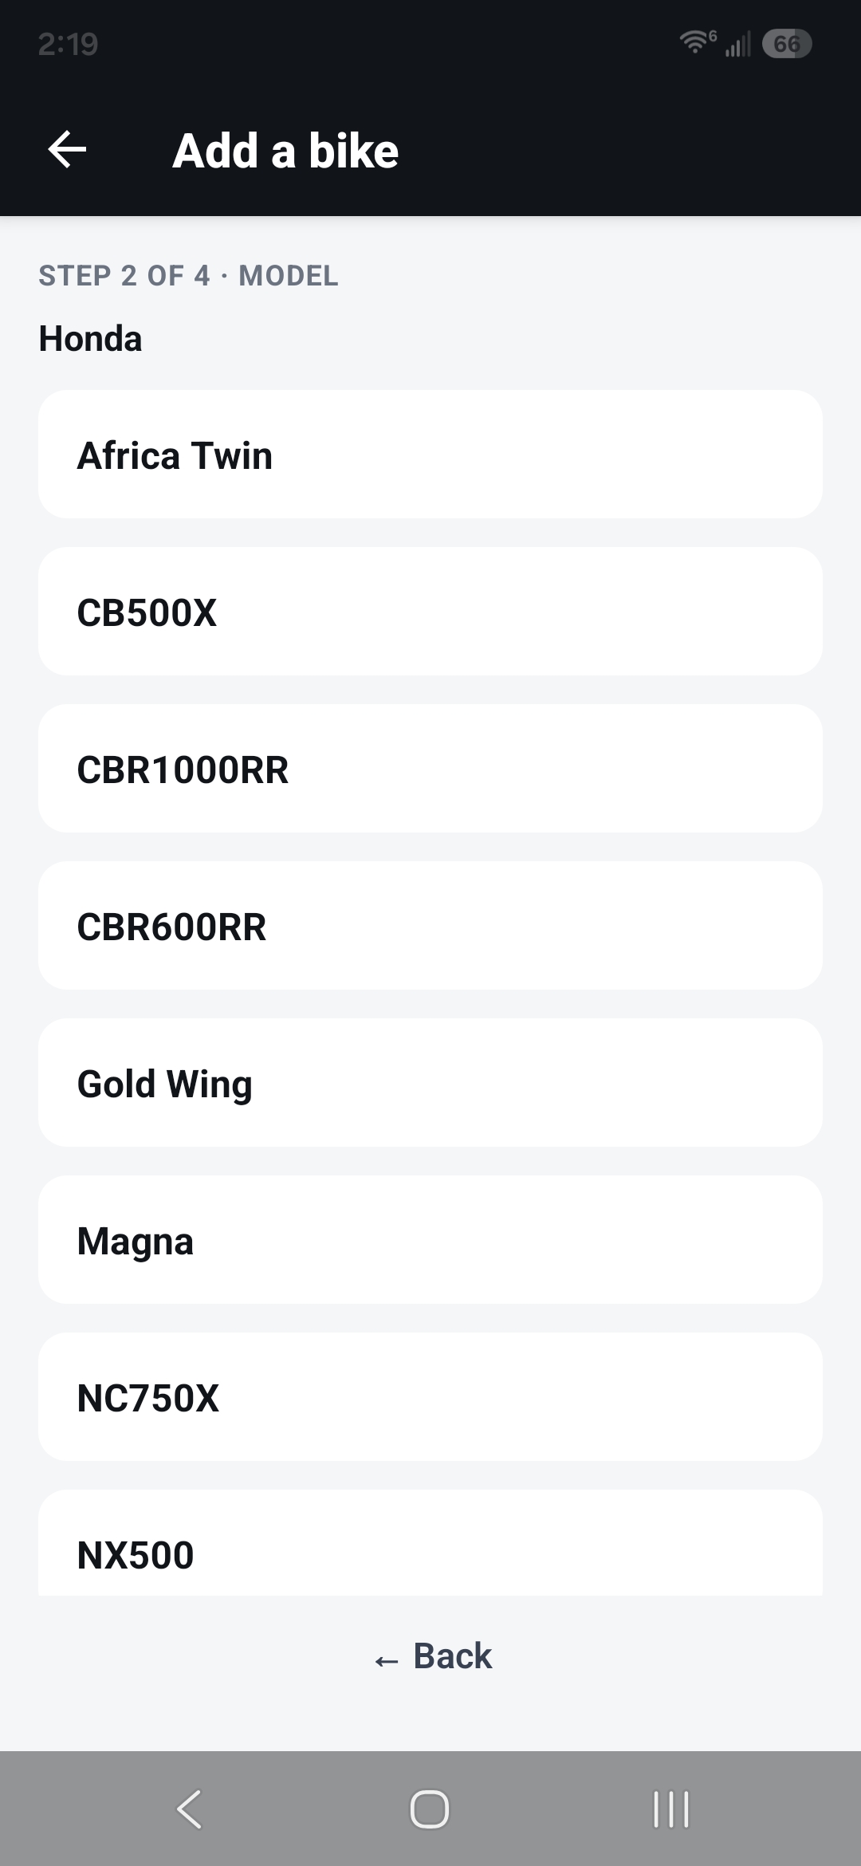Tap the battery level indicator
861x1866 pixels.
tap(787, 43)
